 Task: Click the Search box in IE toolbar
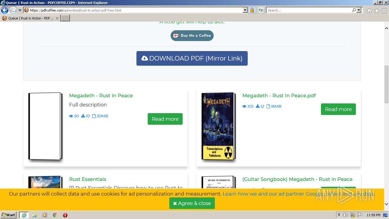[x=309, y=10]
